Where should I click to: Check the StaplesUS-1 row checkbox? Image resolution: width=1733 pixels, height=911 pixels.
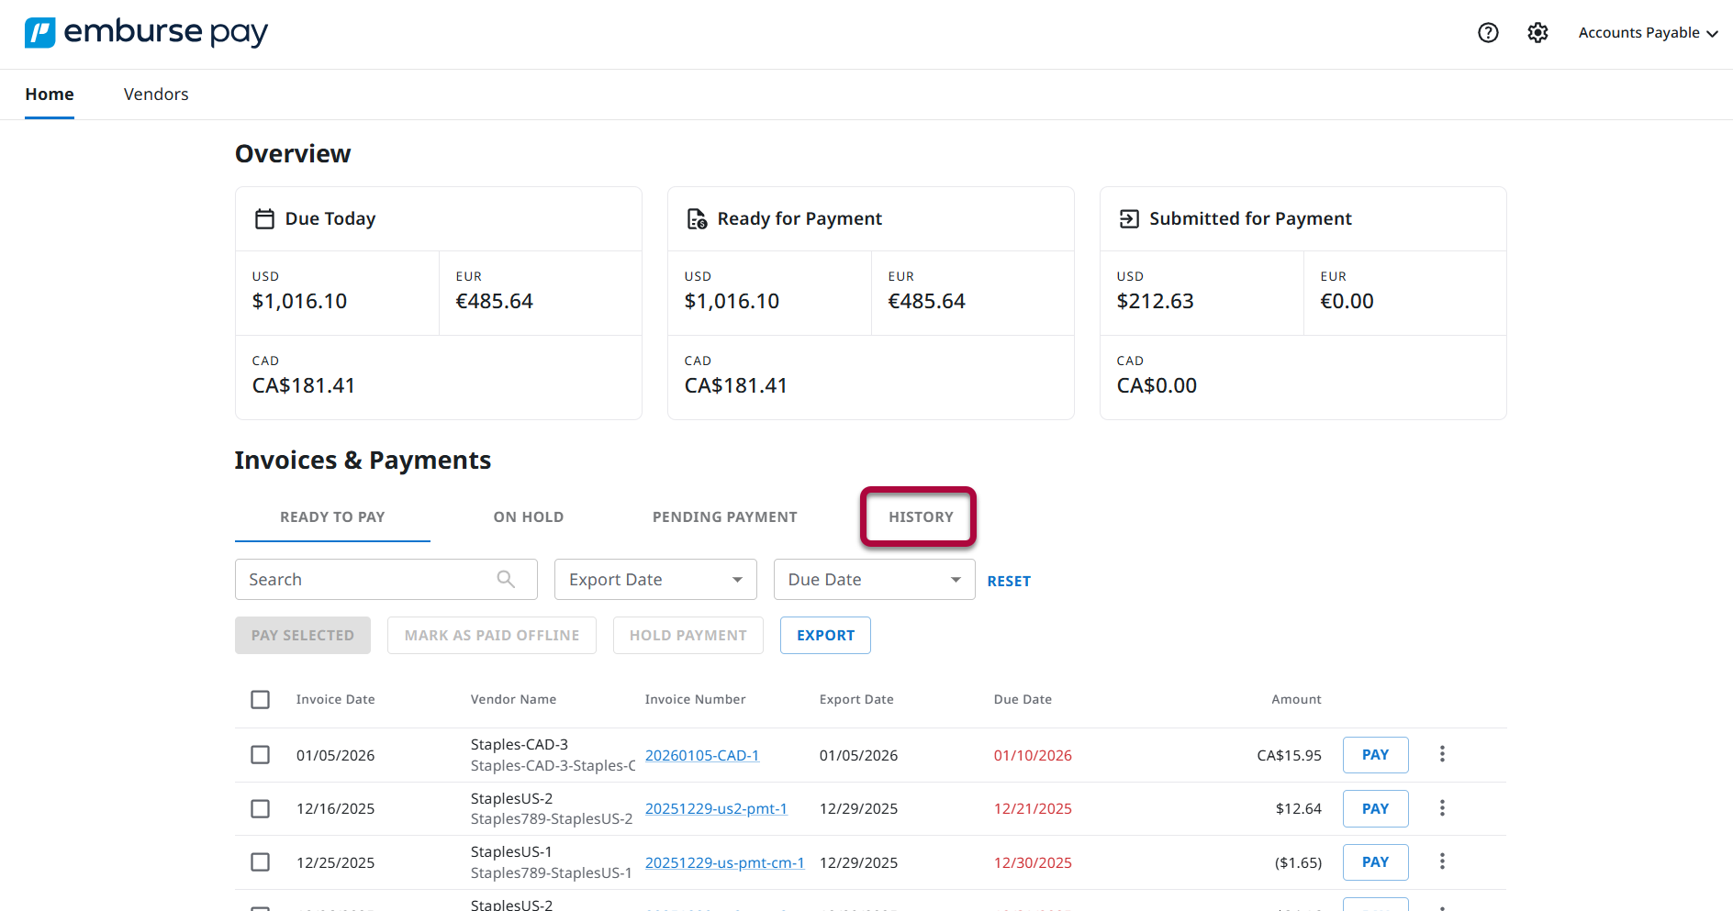[260, 862]
